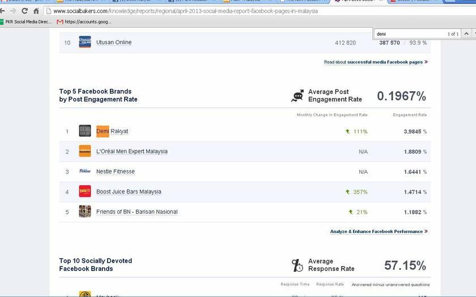Click the Nestle Fitnesse logo icon
Screen dimensions: 476x297
(x=85, y=171)
